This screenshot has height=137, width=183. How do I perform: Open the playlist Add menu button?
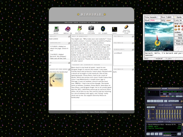[148, 134]
